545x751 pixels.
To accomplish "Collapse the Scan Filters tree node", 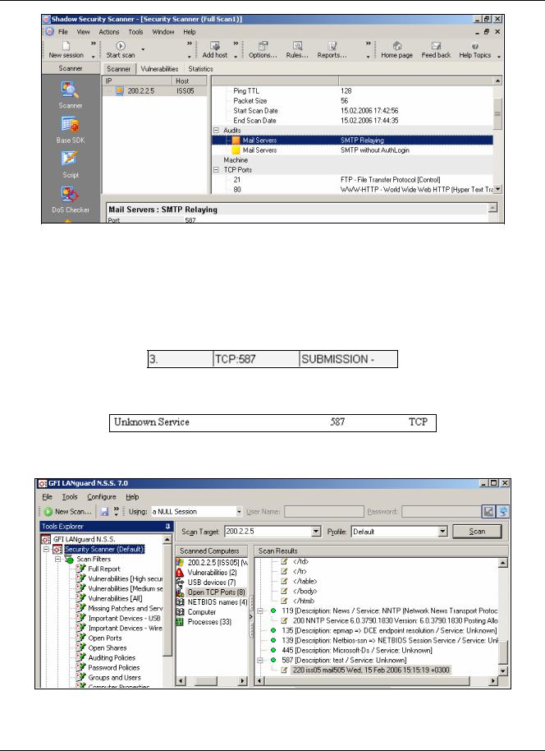I will pos(57,559).
